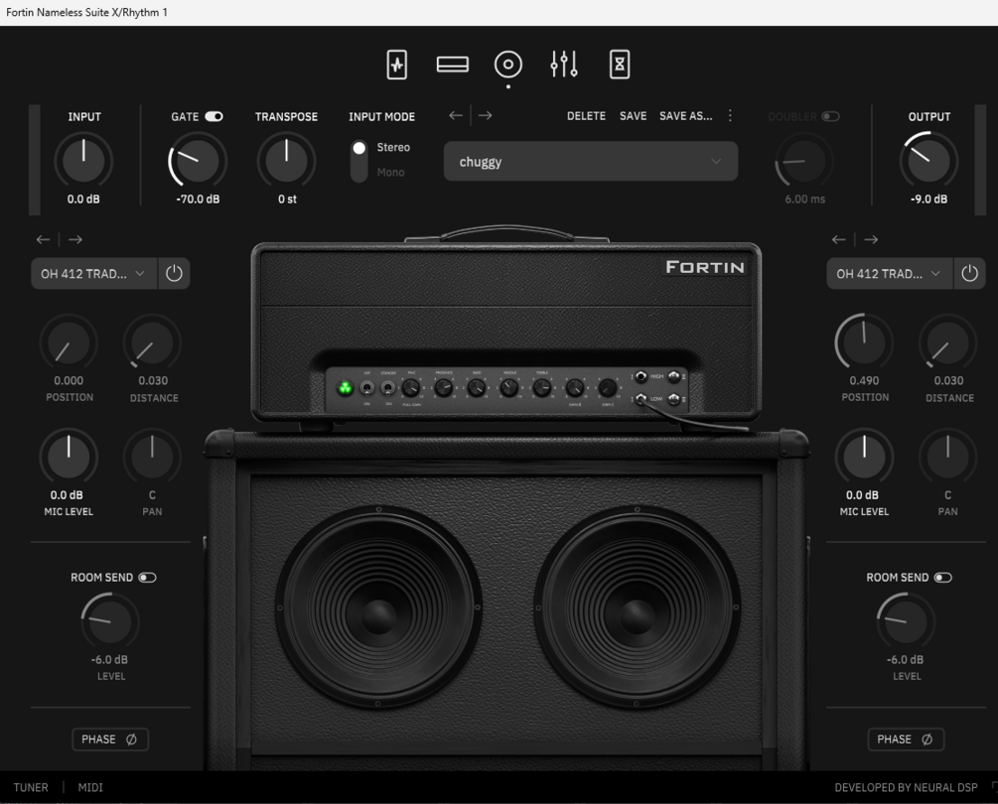
Task: Click the Doubler time knob showing 6.00 ms
Action: [x=804, y=160]
